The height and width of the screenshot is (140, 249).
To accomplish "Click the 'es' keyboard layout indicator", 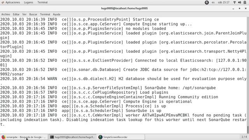I will pos(213,2).
